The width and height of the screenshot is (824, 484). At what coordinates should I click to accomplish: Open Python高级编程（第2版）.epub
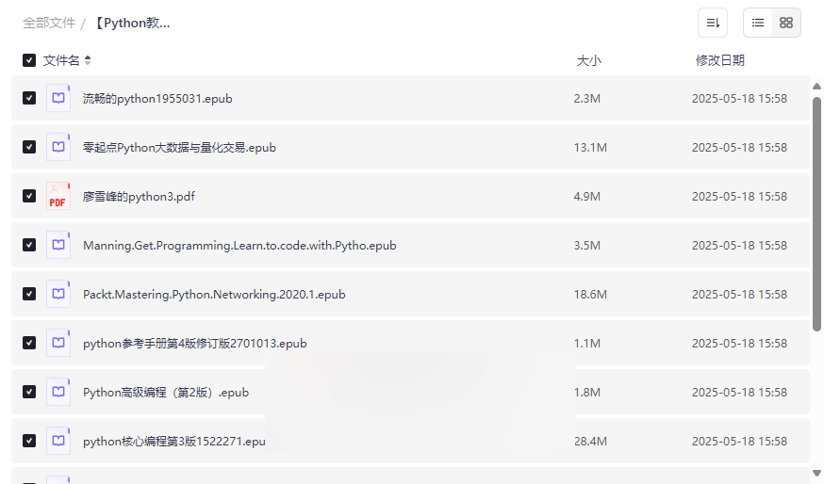coord(166,393)
